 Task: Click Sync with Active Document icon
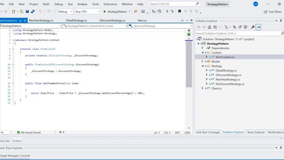click(235, 27)
